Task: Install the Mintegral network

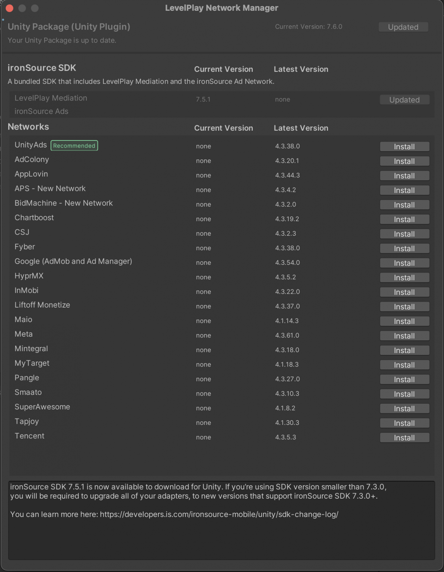Action: [404, 350]
